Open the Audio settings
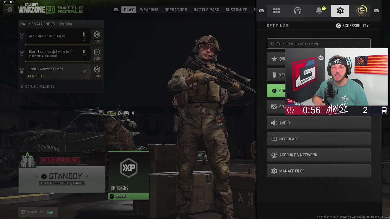The image size is (390, 219). click(x=319, y=123)
